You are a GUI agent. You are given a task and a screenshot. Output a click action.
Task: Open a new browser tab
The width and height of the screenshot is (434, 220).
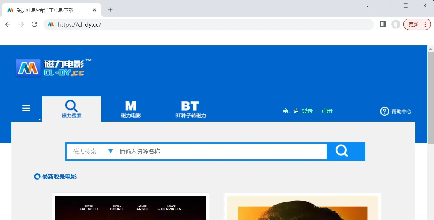110,10
